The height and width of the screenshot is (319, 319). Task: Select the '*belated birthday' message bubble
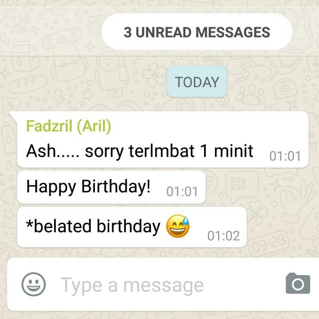pyautogui.click(x=132, y=227)
